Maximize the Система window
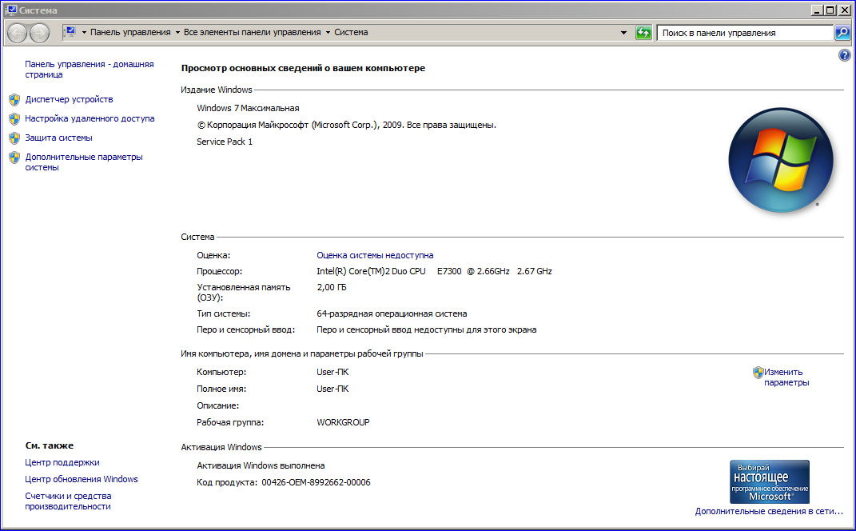The width and height of the screenshot is (856, 531). click(x=830, y=10)
